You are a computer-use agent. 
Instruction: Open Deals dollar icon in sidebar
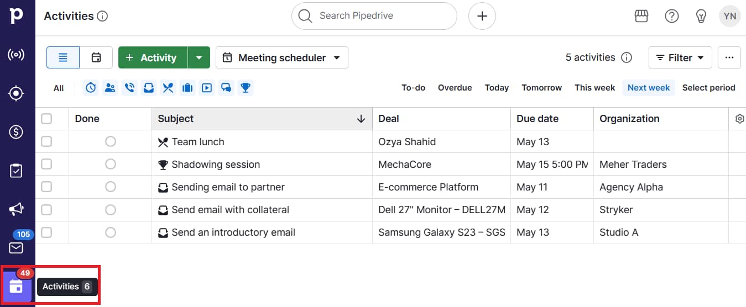click(16, 132)
